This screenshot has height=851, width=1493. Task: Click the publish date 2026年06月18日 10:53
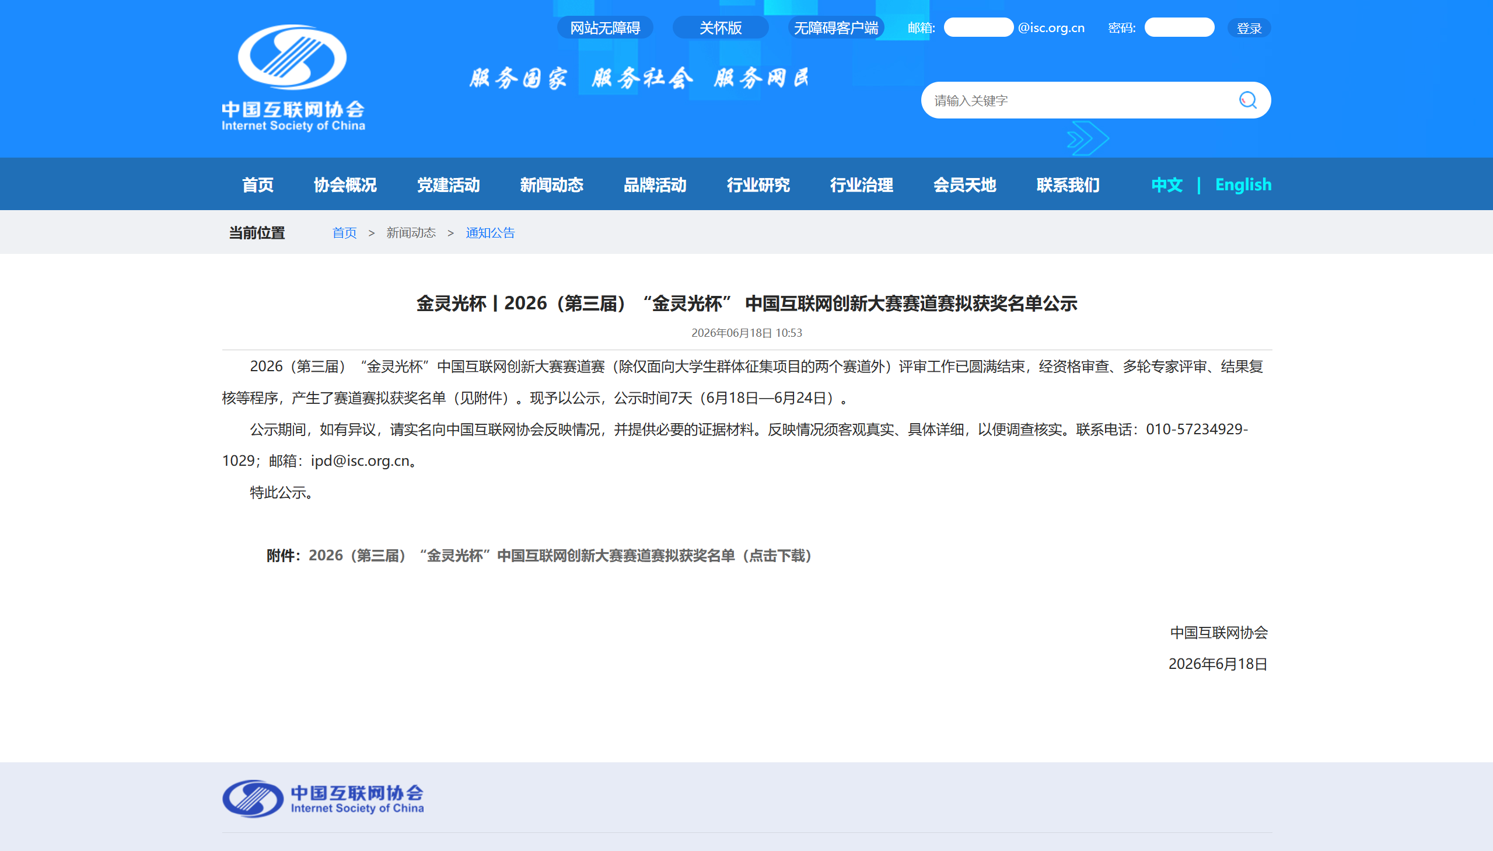point(747,333)
